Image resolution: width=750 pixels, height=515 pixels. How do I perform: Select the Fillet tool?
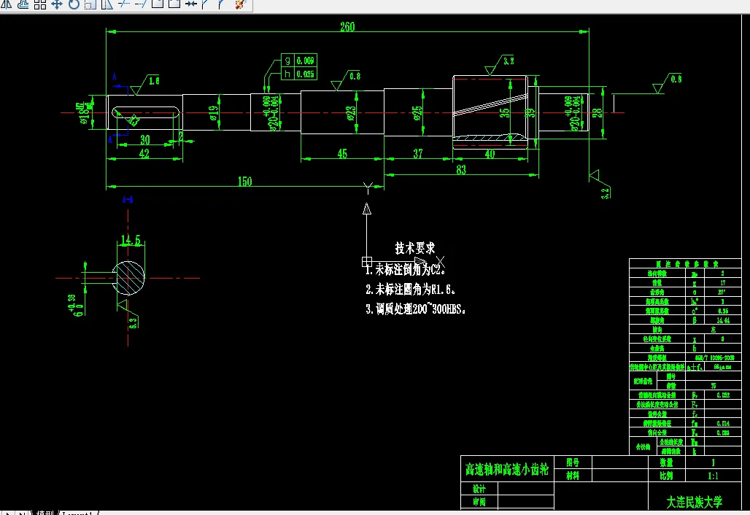point(222,4)
